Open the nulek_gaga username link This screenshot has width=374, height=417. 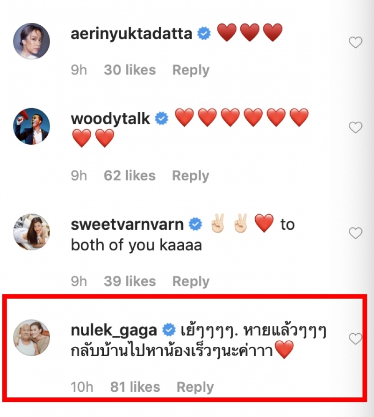[114, 331]
